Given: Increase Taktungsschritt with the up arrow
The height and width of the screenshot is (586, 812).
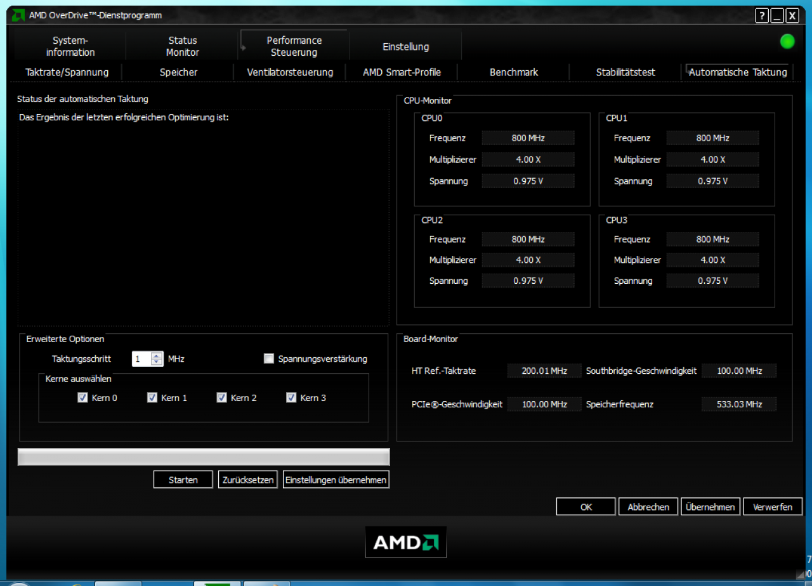Looking at the screenshot, I should click(x=157, y=355).
